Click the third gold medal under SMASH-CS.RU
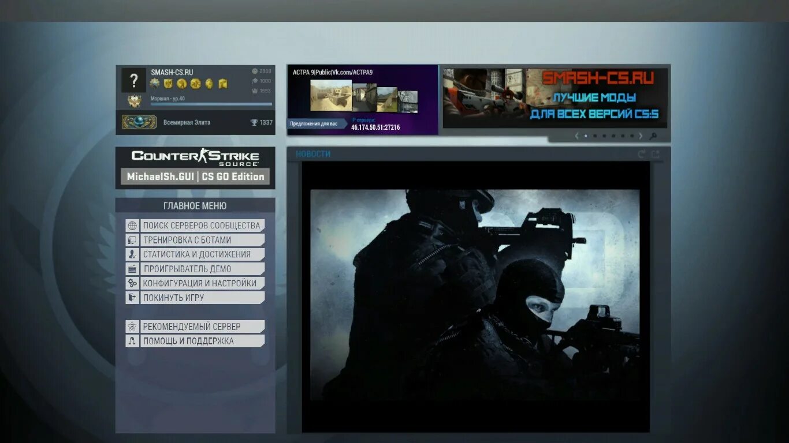 (x=181, y=84)
